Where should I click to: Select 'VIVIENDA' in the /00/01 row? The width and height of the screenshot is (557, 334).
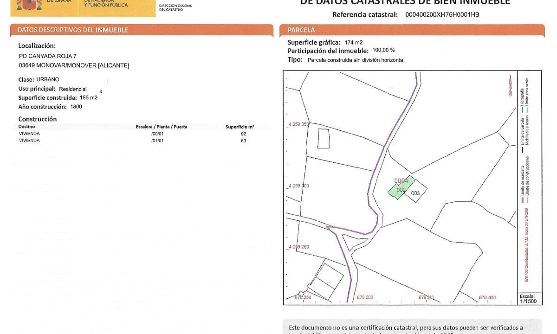pyautogui.click(x=29, y=134)
